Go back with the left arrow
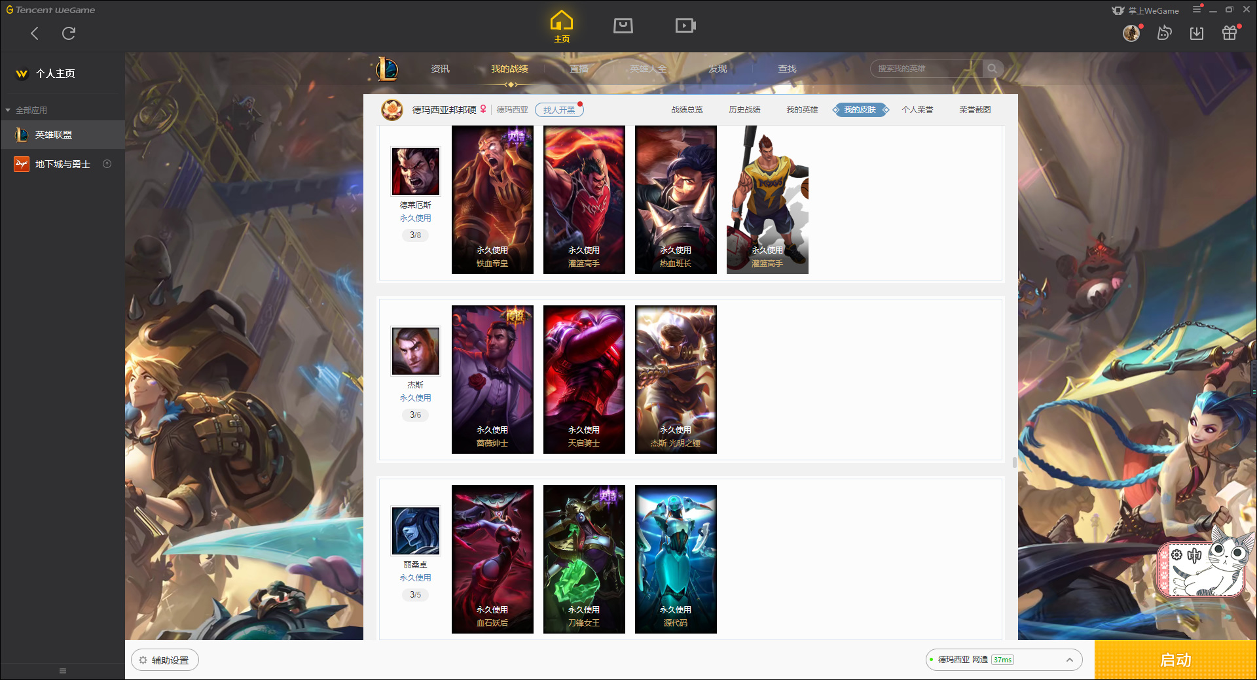1257x680 pixels. click(35, 33)
